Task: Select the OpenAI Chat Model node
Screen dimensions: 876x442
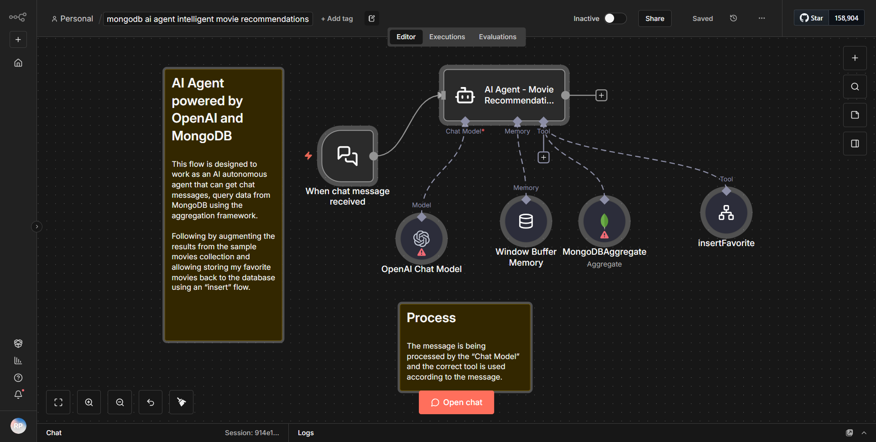Action: (x=421, y=238)
